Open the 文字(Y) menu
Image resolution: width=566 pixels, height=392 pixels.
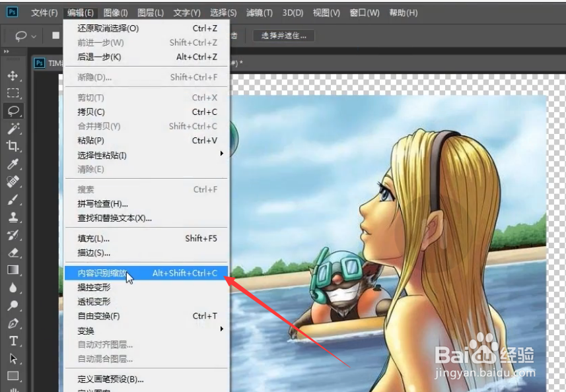click(x=187, y=13)
